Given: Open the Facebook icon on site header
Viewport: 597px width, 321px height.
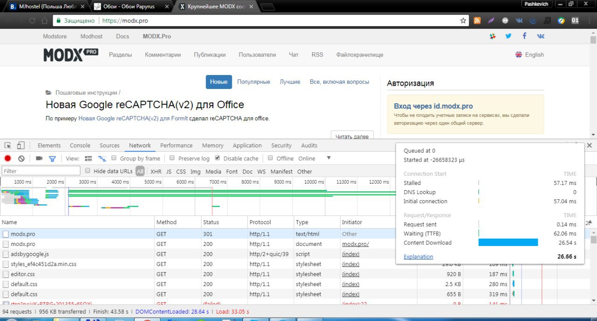Looking at the screenshot, I should coord(524,36).
